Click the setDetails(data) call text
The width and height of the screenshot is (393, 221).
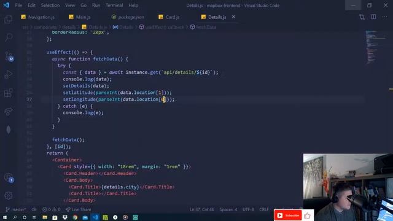[x=86, y=86]
